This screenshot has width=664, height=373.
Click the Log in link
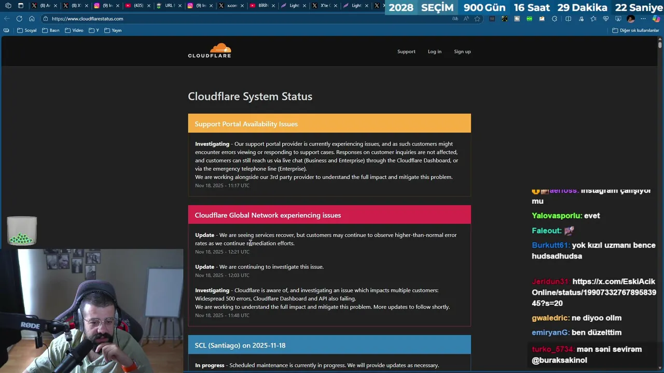(x=435, y=51)
